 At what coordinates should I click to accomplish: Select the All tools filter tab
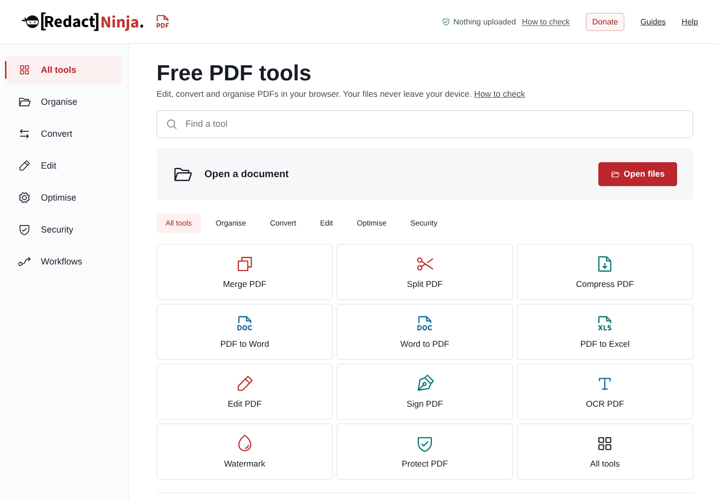point(179,223)
